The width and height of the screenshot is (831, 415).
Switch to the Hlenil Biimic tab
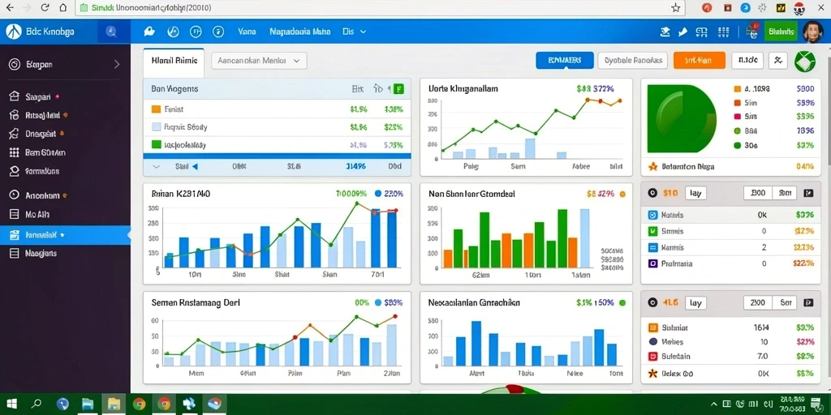[174, 60]
